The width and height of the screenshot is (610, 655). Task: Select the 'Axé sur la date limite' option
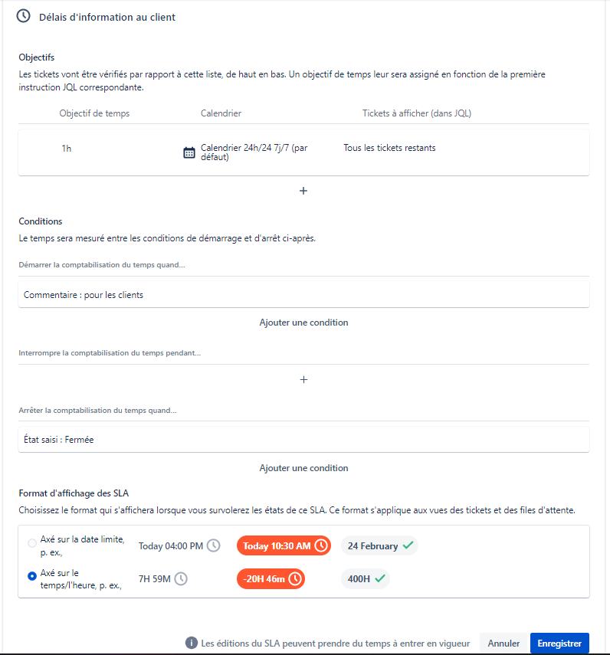pyautogui.click(x=31, y=543)
